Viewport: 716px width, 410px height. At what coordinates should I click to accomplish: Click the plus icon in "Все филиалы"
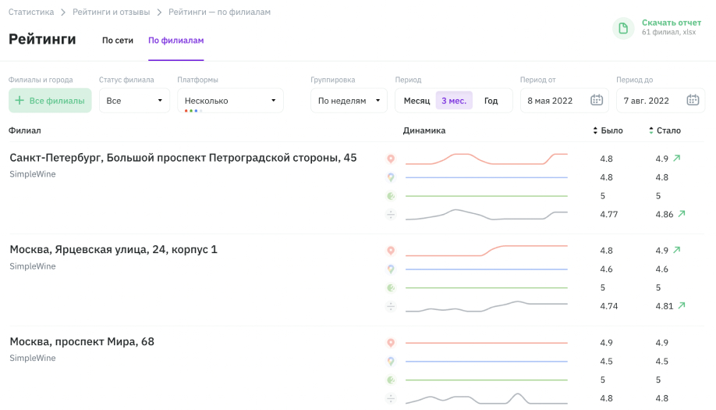point(19,101)
